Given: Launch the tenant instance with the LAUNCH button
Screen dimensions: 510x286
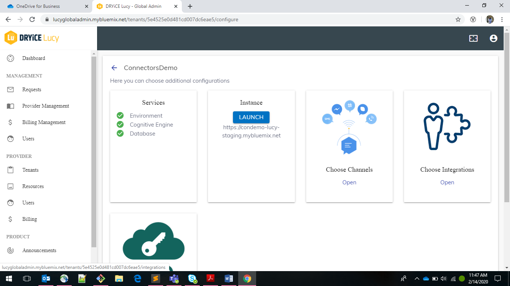Looking at the screenshot, I should [251, 117].
